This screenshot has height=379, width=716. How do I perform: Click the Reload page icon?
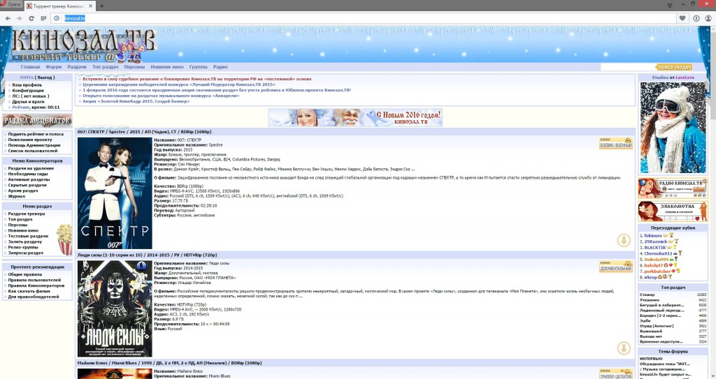pyautogui.click(x=30, y=17)
